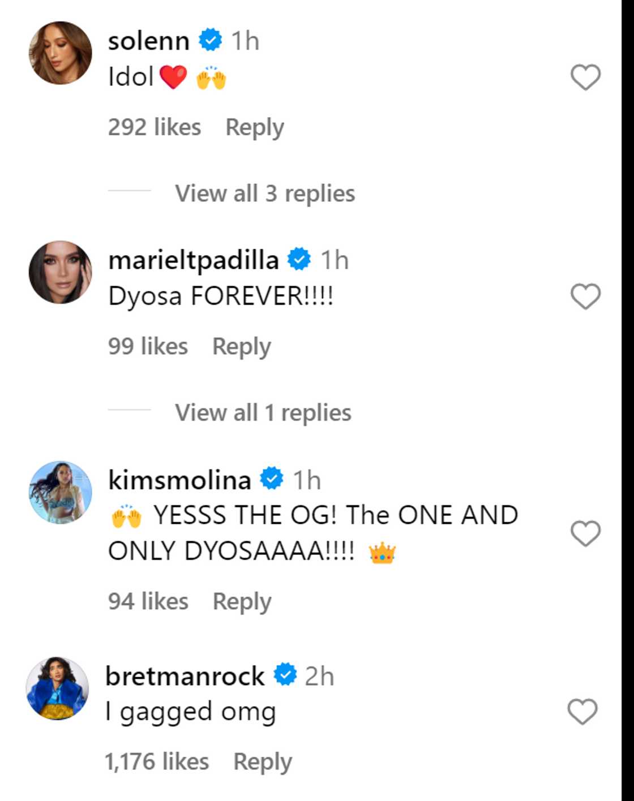Open bretmanrock's profile avatar
Screen dimensions: 634x801
58,688
